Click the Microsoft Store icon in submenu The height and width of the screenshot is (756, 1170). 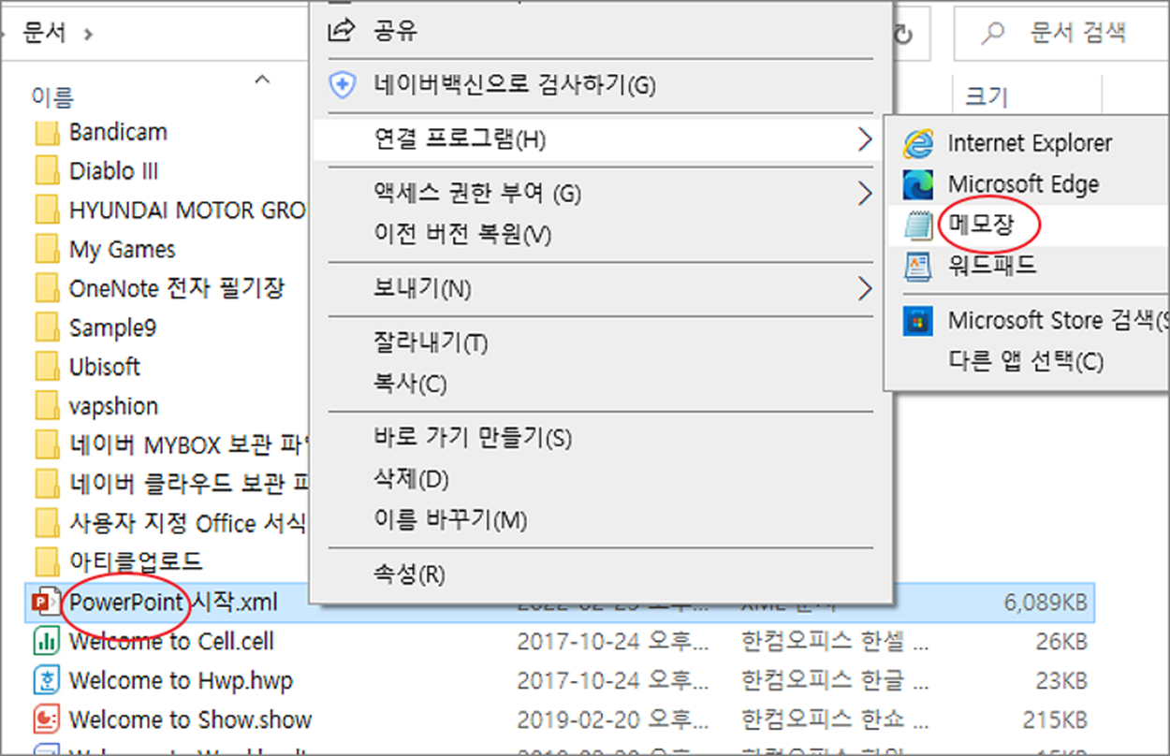coord(918,321)
